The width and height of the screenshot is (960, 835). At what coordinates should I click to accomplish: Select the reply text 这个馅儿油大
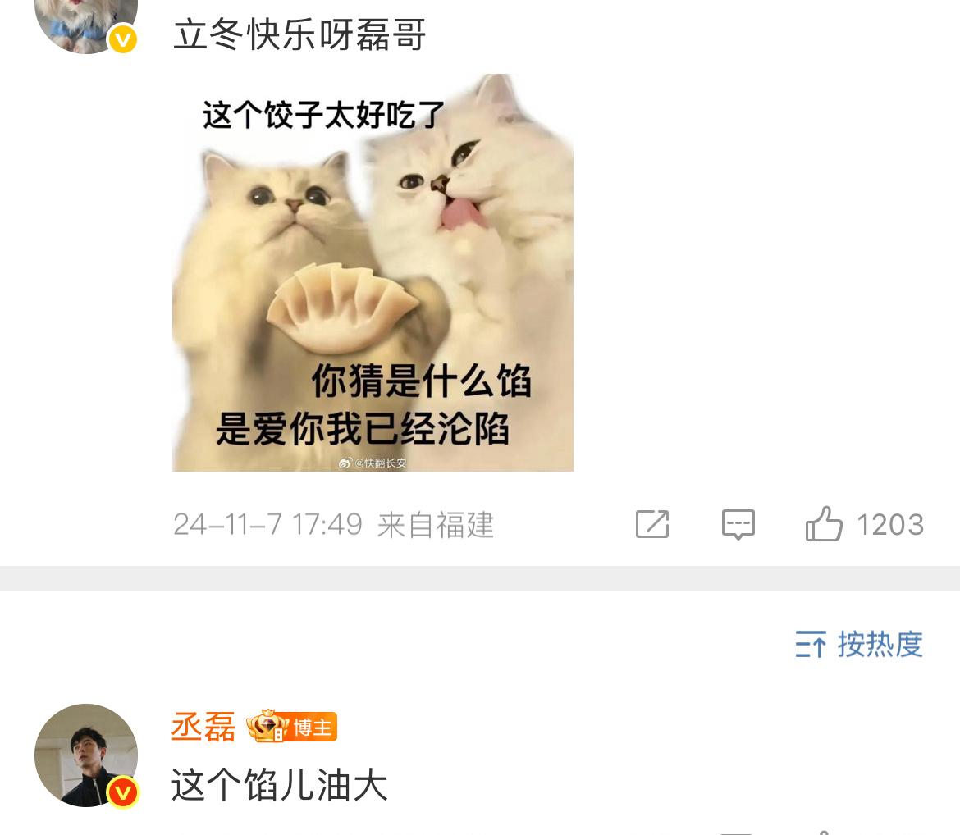click(279, 785)
